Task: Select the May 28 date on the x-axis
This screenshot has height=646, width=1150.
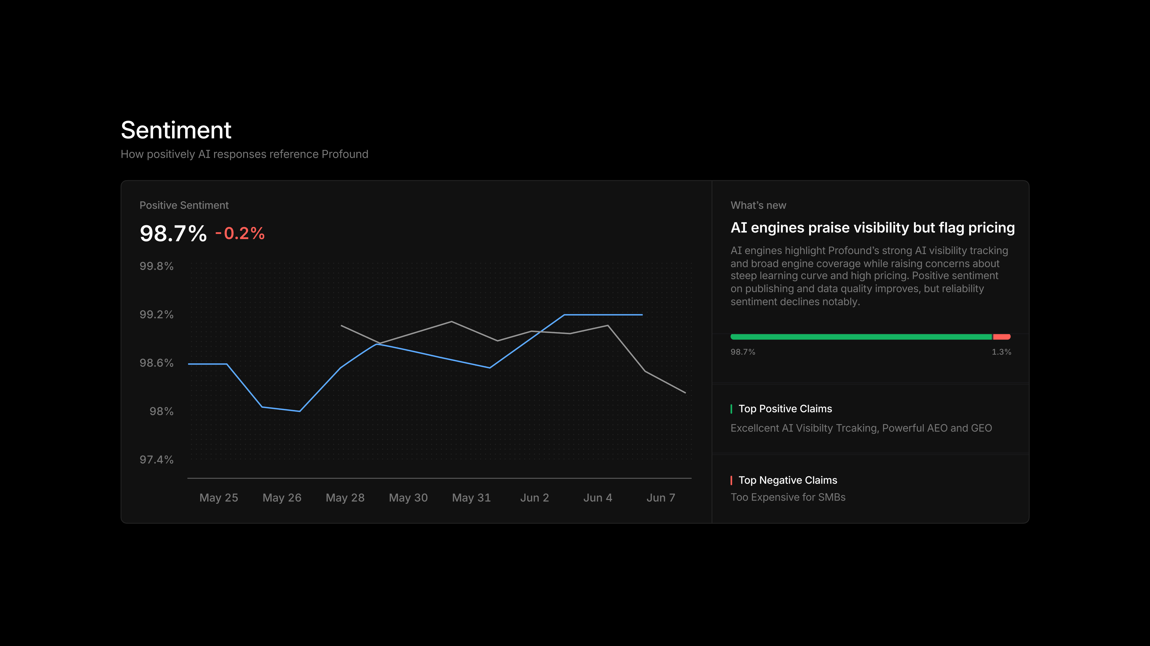Action: point(345,498)
